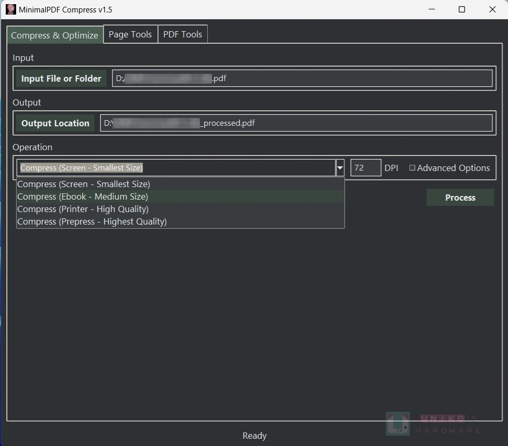
Task: Choose Compress (Prepress - Highest Quality) option
Action: click(180, 222)
